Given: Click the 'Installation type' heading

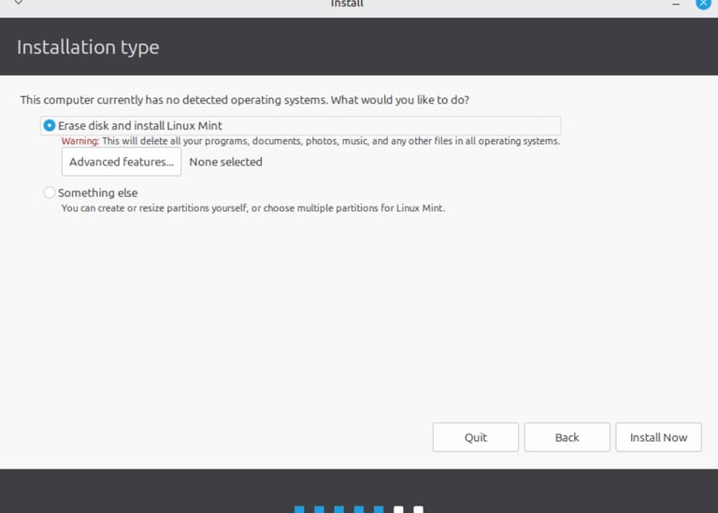Looking at the screenshot, I should coord(88,47).
